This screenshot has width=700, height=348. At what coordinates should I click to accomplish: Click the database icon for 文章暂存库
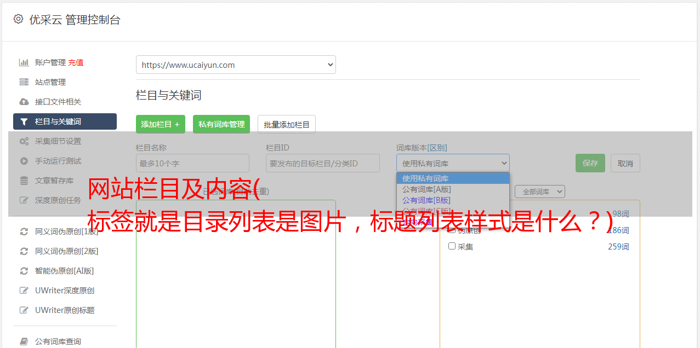(x=24, y=181)
